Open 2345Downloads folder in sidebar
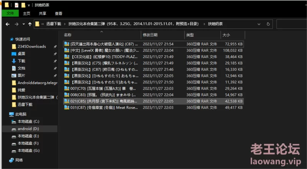 pyautogui.click(x=32, y=46)
